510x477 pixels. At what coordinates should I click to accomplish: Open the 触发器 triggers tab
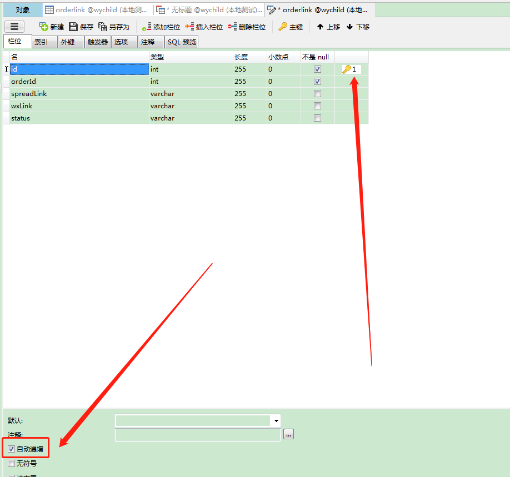(97, 41)
